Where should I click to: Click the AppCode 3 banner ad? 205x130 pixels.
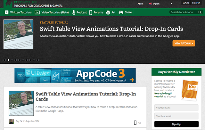[x=75, y=75]
